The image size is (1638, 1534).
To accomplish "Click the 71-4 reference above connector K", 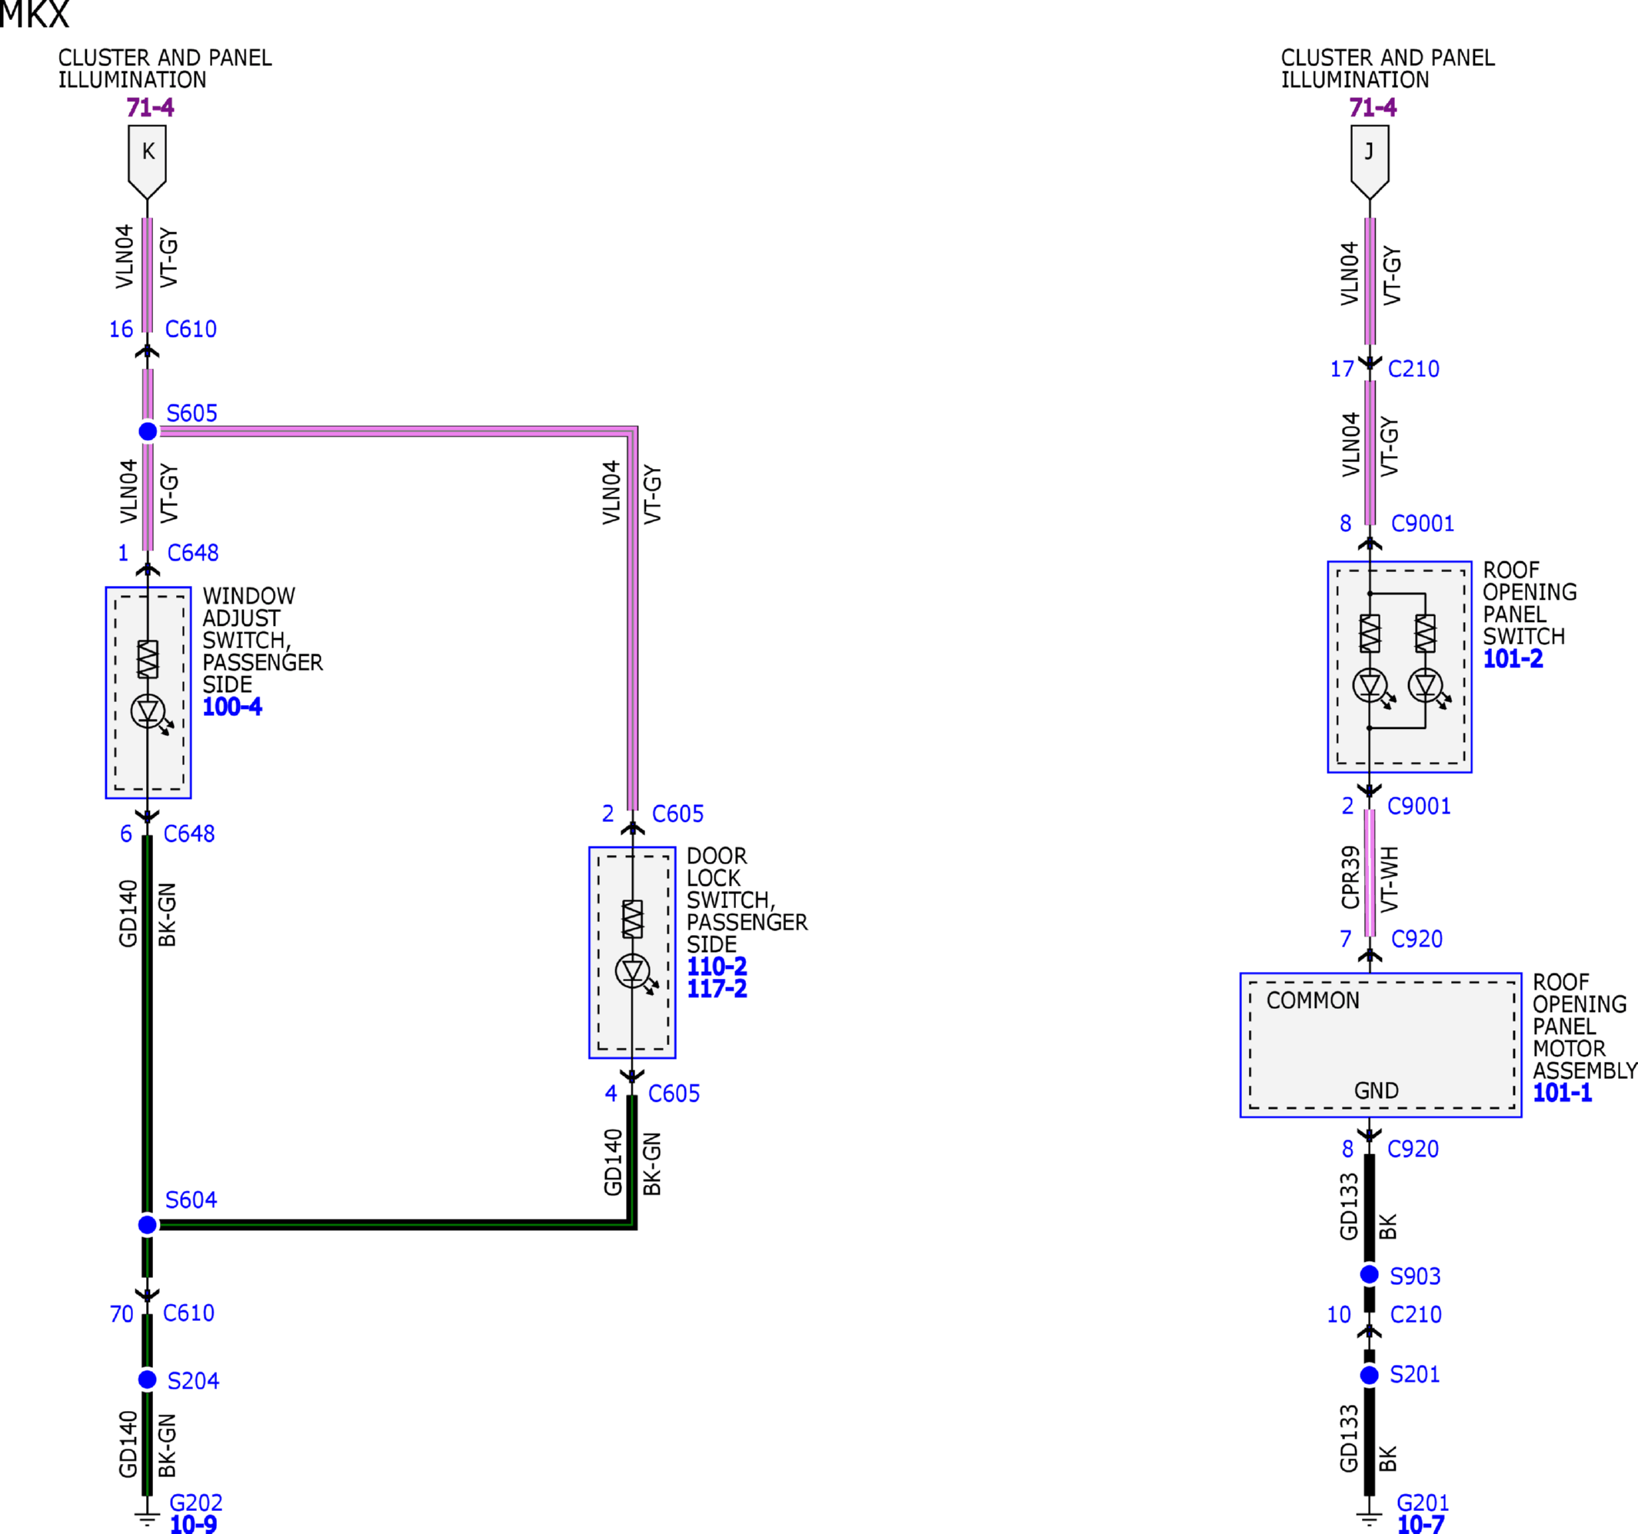I will click(150, 108).
